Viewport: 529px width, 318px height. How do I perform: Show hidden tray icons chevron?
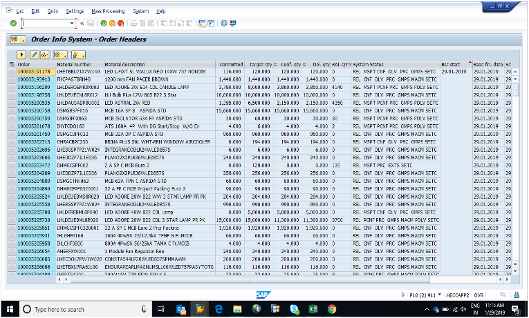[427, 309]
